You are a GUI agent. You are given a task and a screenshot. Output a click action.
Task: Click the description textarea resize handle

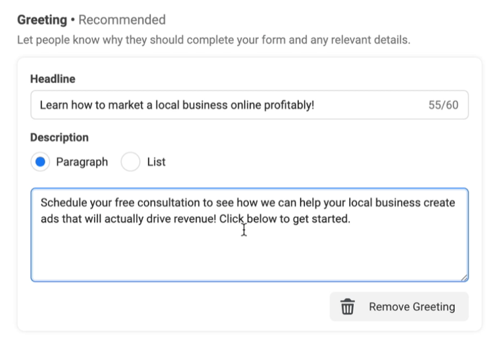coord(464,278)
